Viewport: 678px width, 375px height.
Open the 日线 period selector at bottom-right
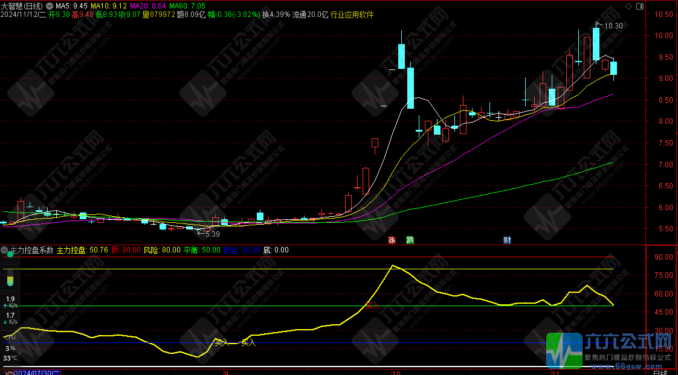[662, 372]
